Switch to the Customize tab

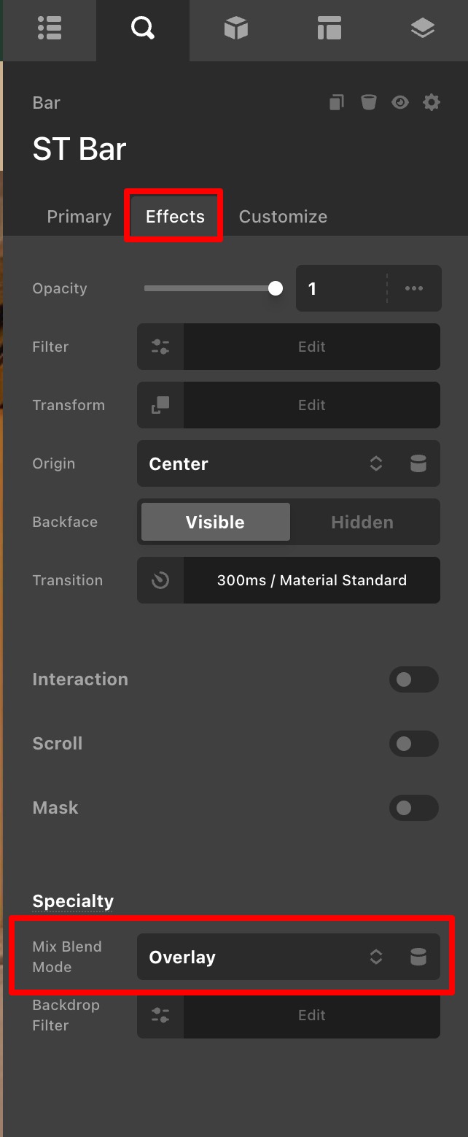pos(283,217)
